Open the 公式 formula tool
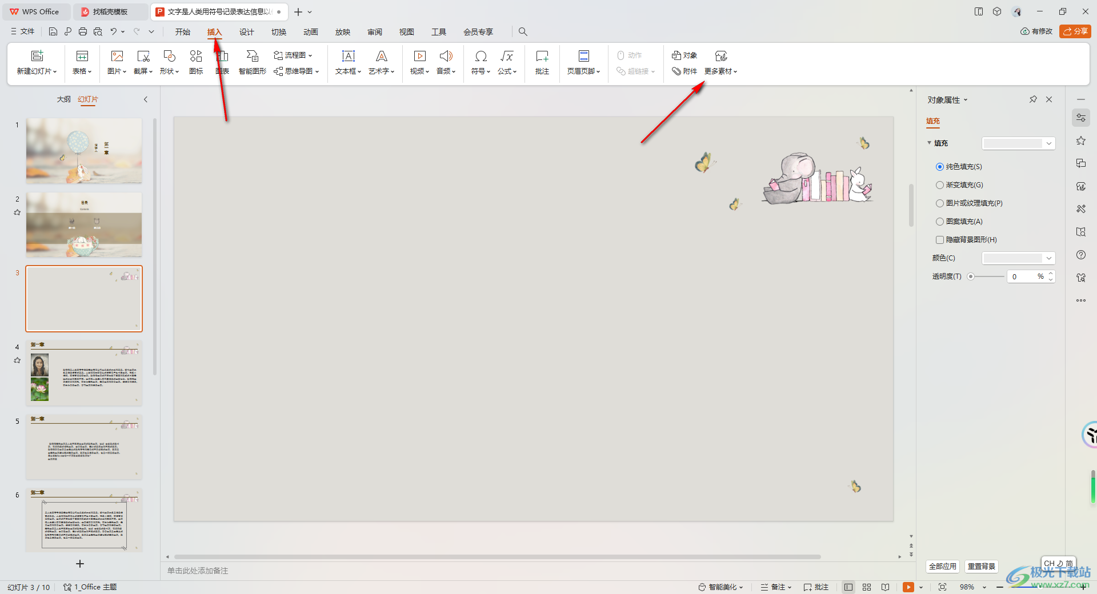This screenshot has height=594, width=1097. click(x=507, y=62)
